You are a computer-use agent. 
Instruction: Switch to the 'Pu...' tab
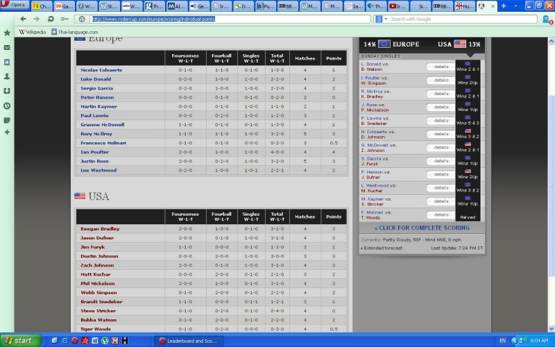(x=266, y=6)
